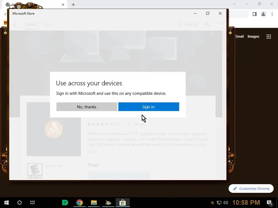This screenshot has width=278, height=208.
Task: Open a new Chrome tab with plus
Action: pyautogui.click(x=73, y=5)
